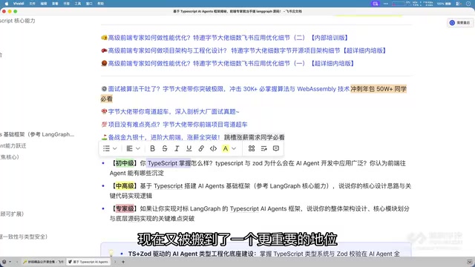This screenshot has width=475, height=267.
Task: Open the 书签 menu
Action: coord(66,4)
